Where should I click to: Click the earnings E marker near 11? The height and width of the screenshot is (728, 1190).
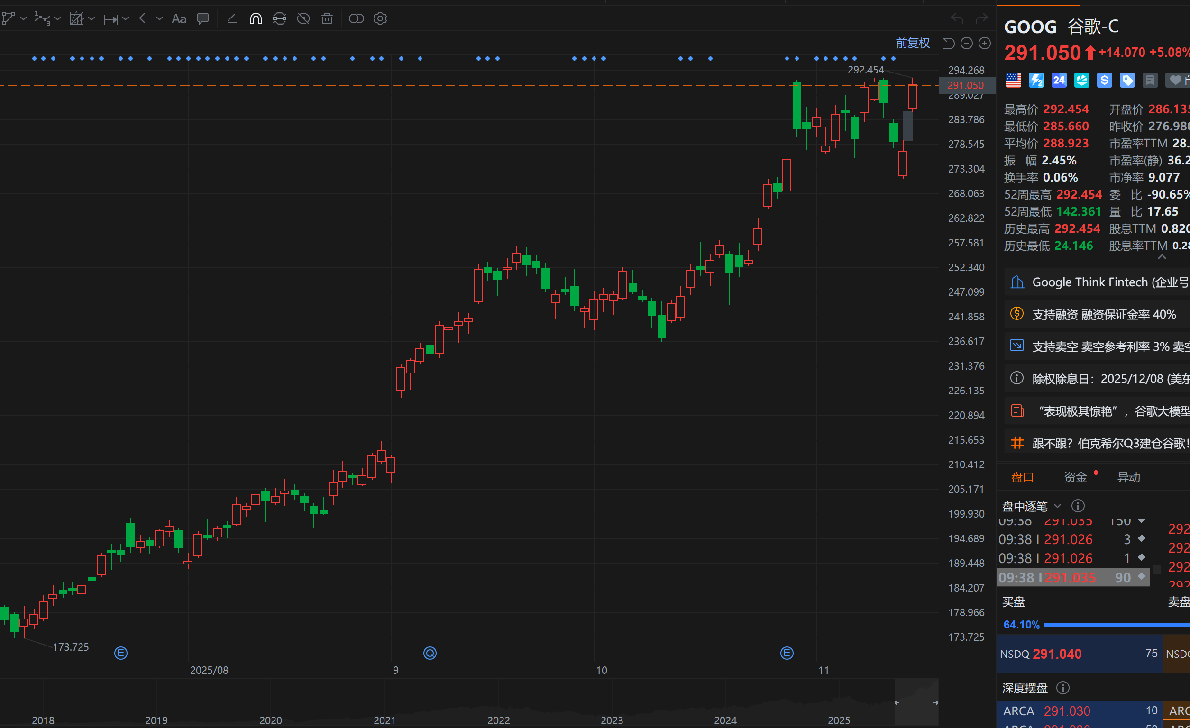787,653
